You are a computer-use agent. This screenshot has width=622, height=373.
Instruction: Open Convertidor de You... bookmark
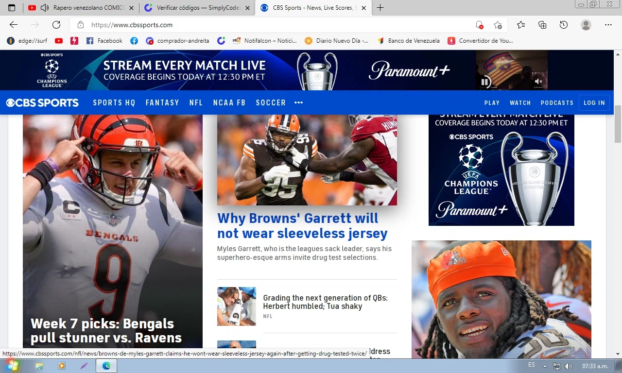pos(480,41)
